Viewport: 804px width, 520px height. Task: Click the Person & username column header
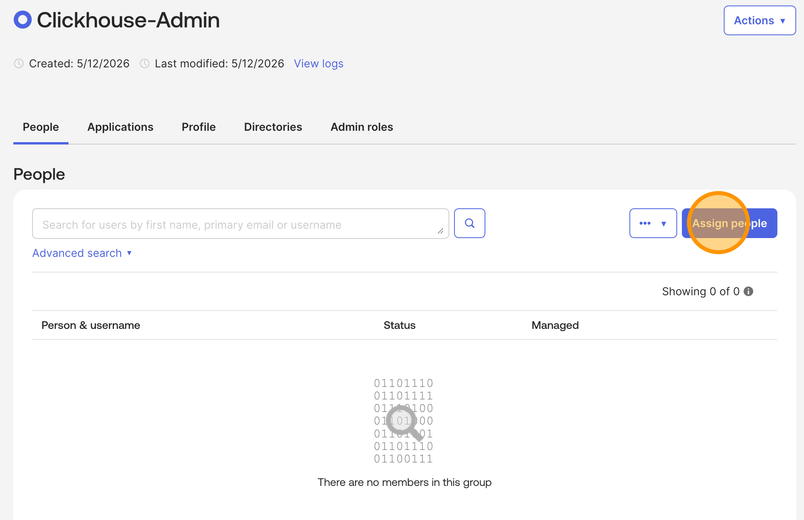[x=91, y=325]
